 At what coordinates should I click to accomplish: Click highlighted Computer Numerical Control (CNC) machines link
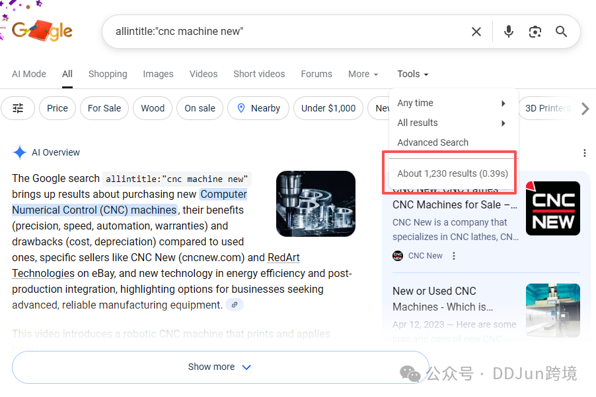[130, 202]
